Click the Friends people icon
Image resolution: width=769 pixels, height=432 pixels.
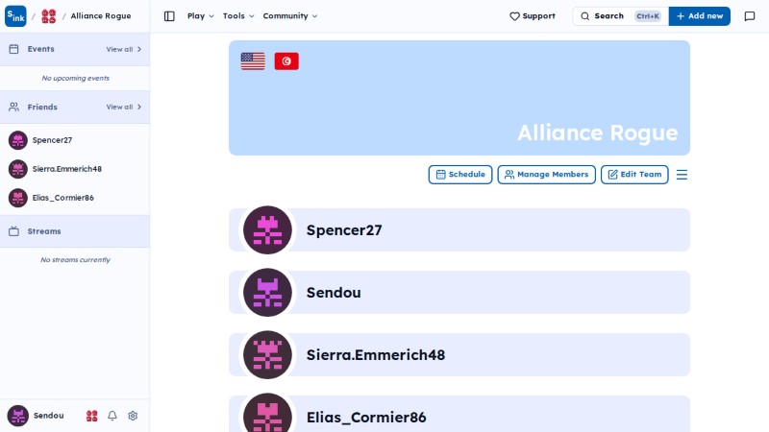[13, 107]
